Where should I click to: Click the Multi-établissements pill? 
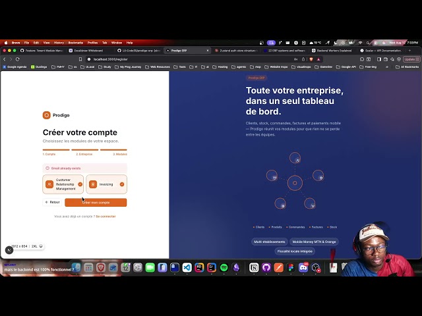tap(270, 242)
